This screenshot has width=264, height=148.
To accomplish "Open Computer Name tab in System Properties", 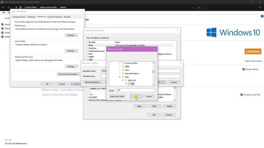I will click(19, 17).
